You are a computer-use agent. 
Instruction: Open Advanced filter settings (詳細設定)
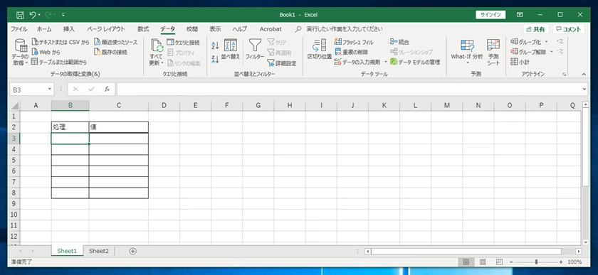(x=281, y=63)
